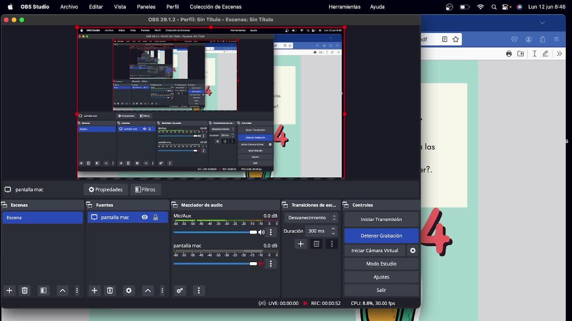Open the Herramientas menu
This screenshot has height=321, width=572.
[344, 7]
